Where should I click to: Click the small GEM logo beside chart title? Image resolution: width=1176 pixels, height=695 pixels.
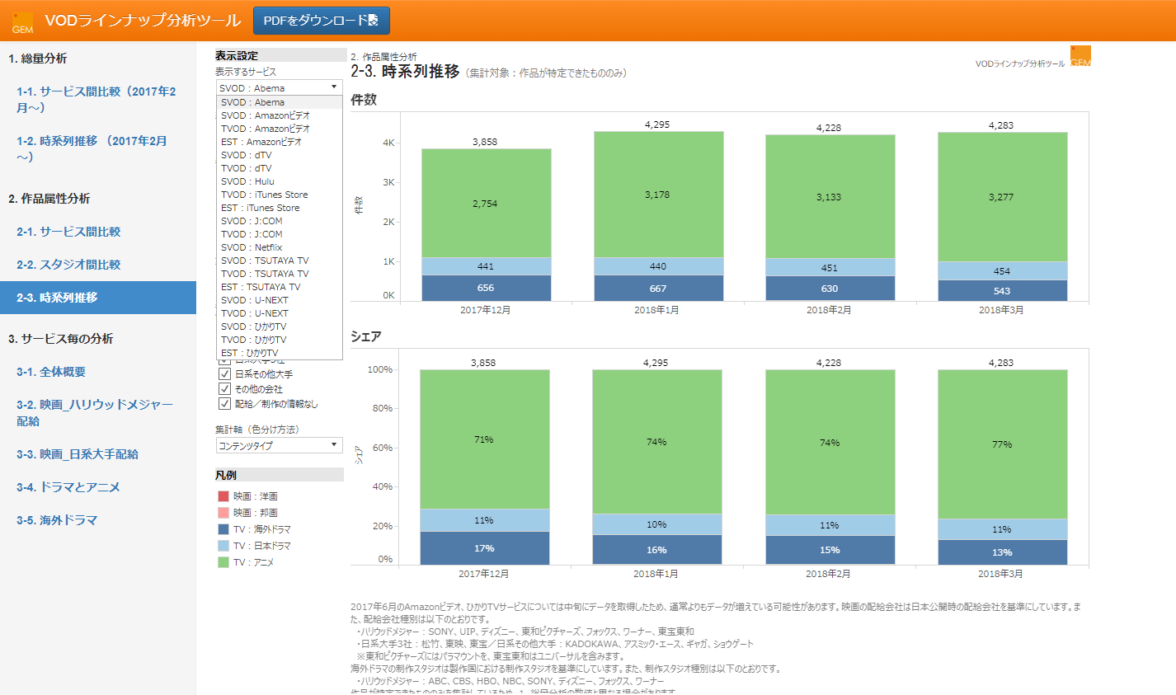point(1080,57)
